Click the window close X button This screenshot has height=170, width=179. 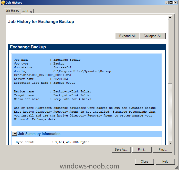(175, 3)
